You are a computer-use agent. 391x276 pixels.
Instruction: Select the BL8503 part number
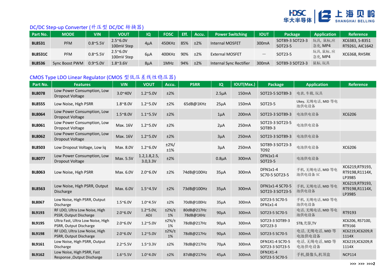pos(38,147)
